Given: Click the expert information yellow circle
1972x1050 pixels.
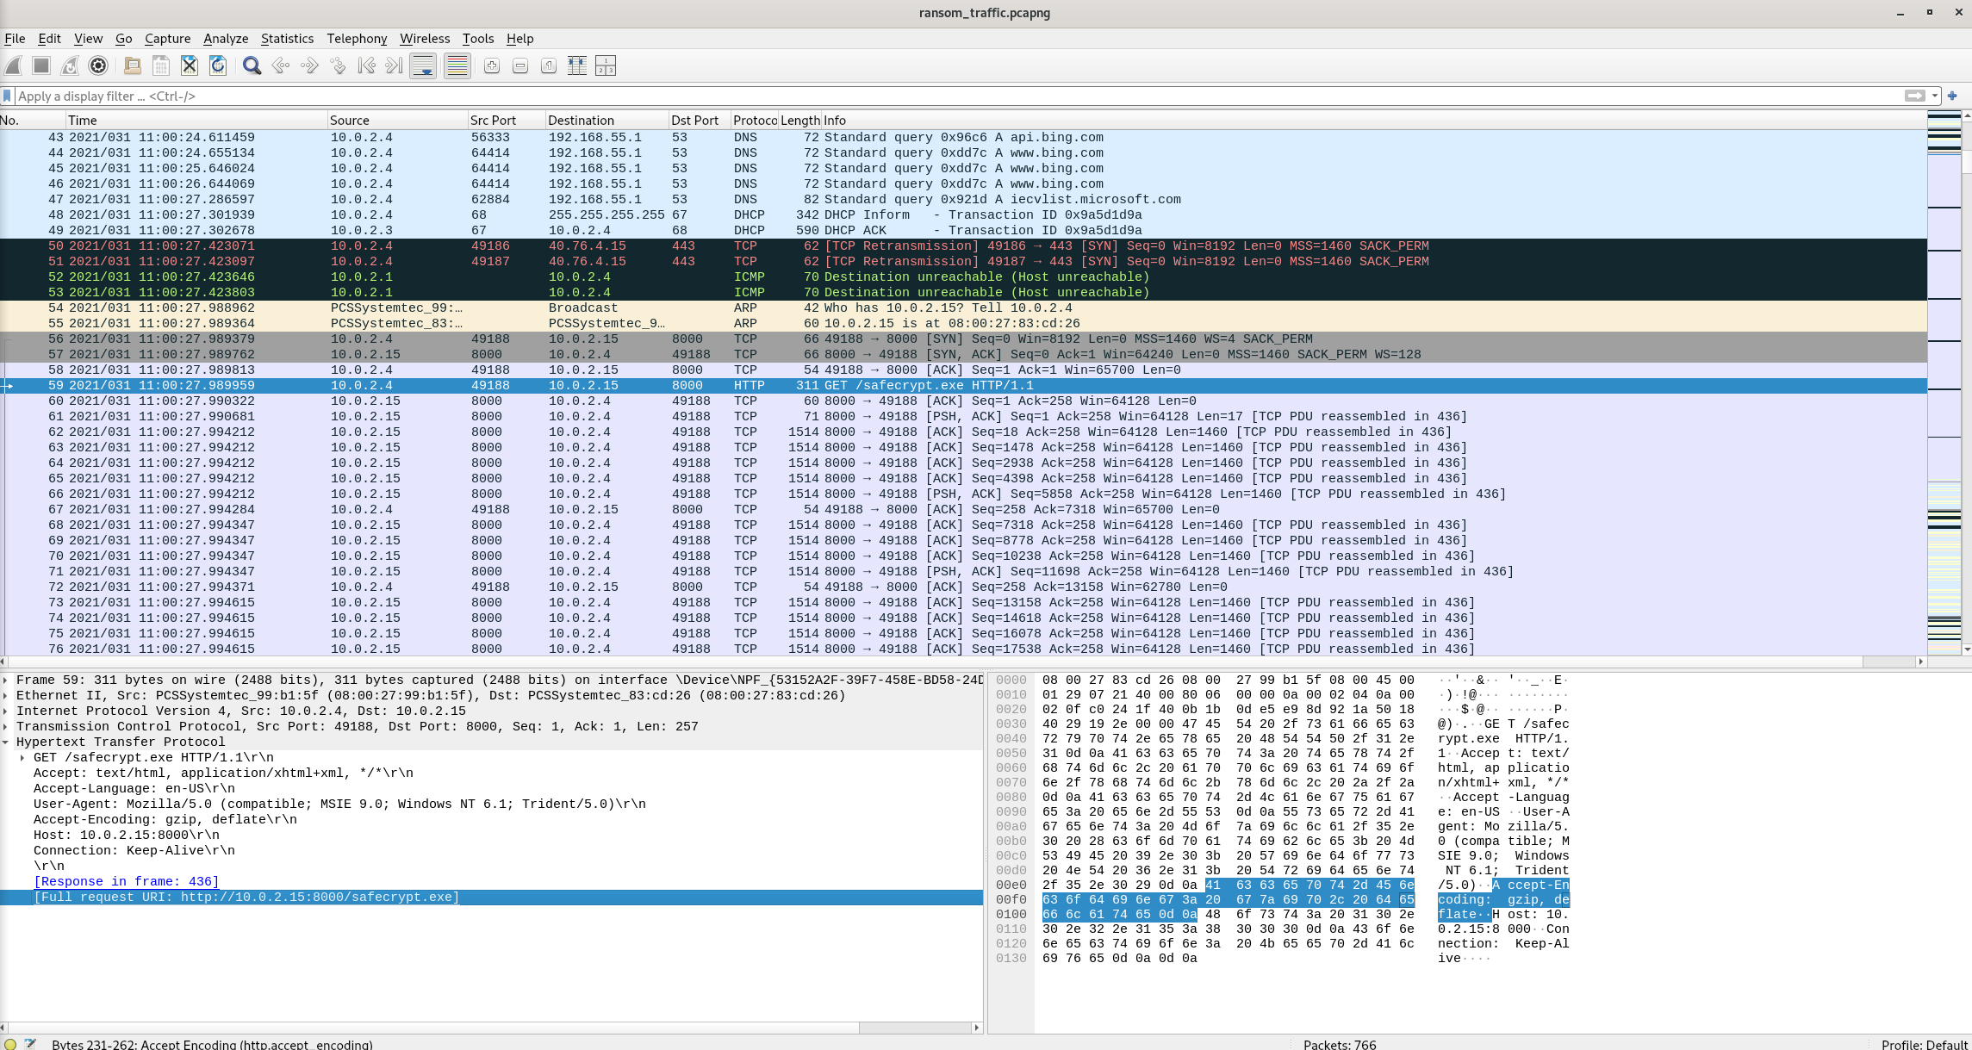Looking at the screenshot, I should click(x=10, y=1044).
